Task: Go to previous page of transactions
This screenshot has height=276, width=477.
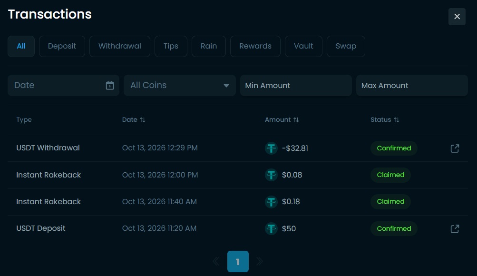Action: [x=216, y=261]
